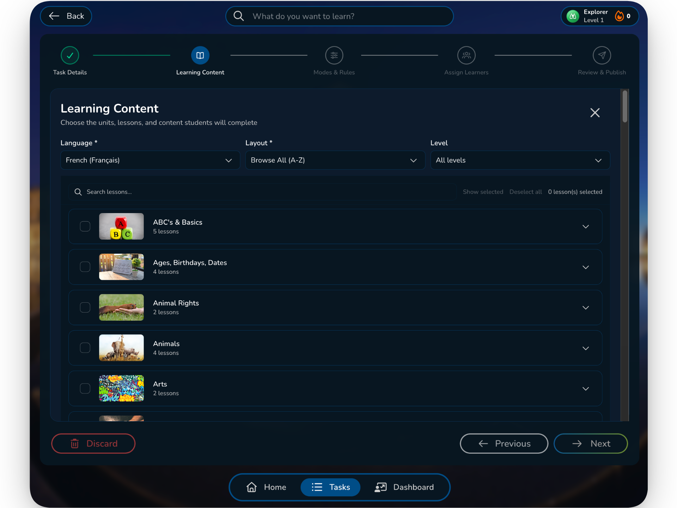Expand the Ages, Birthdays, Dates chevron
The height and width of the screenshot is (508, 677).
pos(586,267)
